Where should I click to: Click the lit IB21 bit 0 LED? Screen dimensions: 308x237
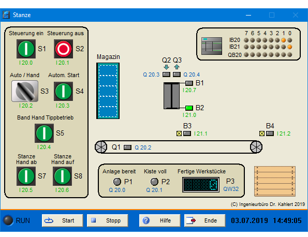[x=290, y=47]
